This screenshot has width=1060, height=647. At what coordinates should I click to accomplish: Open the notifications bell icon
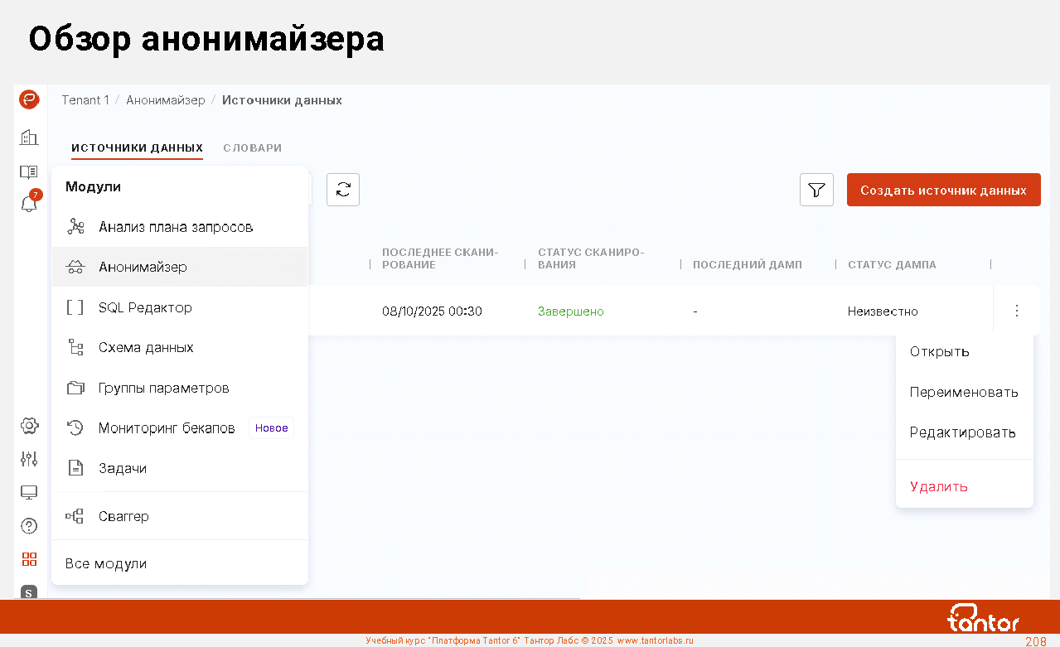pyautogui.click(x=29, y=203)
